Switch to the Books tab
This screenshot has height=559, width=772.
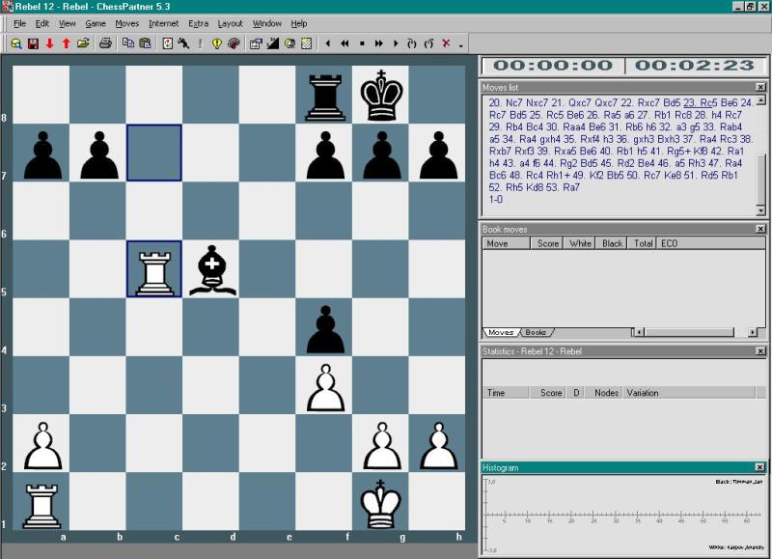click(536, 332)
